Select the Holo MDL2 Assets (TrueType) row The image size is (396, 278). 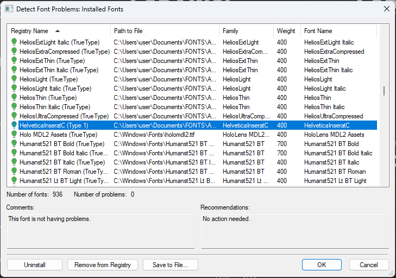(x=192, y=135)
